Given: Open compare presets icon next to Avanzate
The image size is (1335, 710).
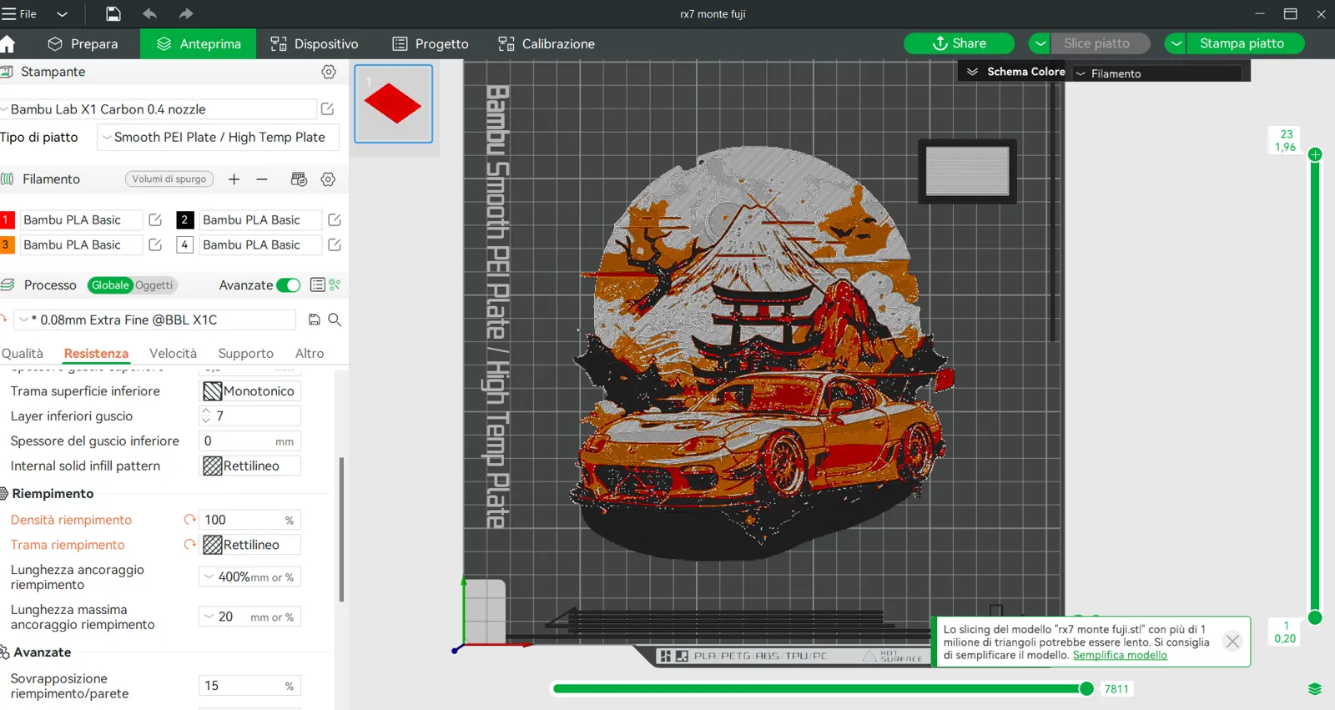Looking at the screenshot, I should [335, 285].
